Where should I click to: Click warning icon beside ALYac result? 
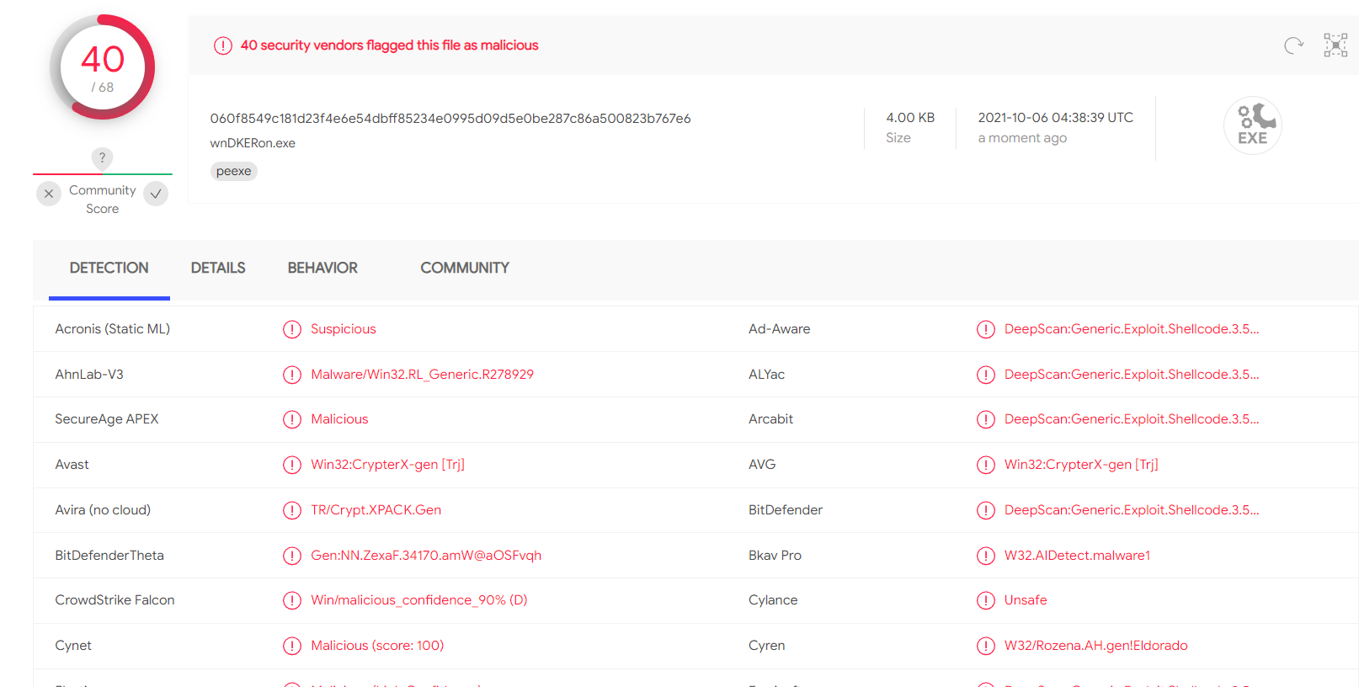tap(986, 375)
